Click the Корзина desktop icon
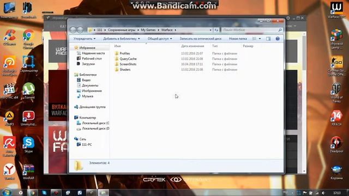This screenshot has width=349, height=196. (x=336, y=172)
